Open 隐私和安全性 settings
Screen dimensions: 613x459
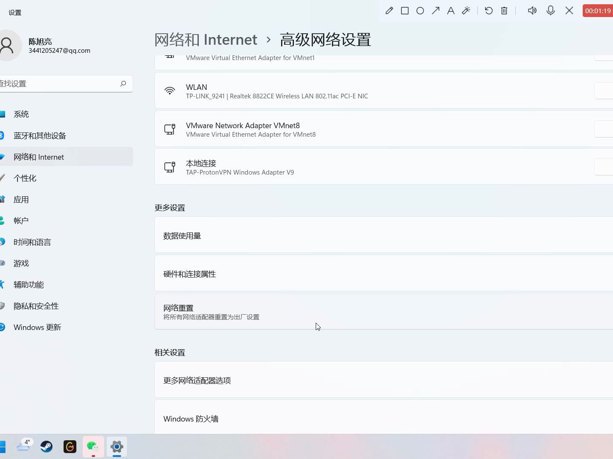click(66, 306)
